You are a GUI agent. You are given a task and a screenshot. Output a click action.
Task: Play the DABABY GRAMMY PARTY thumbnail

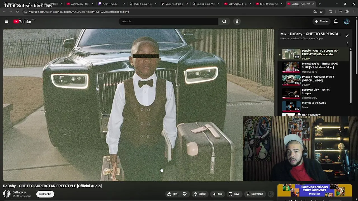(x=291, y=80)
